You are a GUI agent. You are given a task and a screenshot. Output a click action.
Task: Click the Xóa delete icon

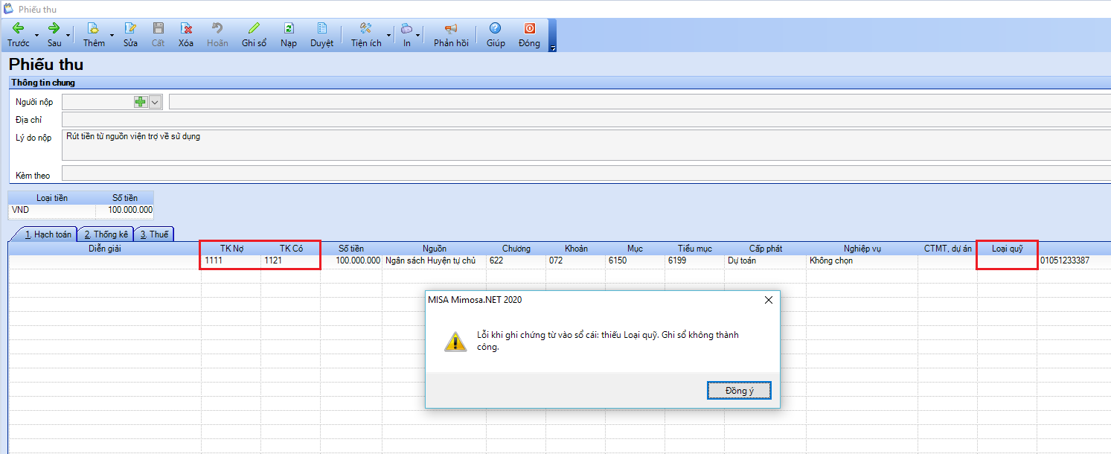click(186, 29)
